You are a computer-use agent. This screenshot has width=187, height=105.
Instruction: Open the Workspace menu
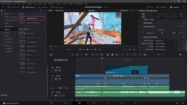point(79,4)
